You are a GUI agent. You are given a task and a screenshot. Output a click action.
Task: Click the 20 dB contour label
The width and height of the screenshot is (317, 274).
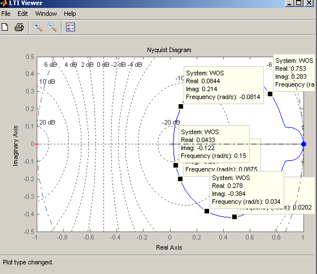pyautogui.click(x=47, y=122)
